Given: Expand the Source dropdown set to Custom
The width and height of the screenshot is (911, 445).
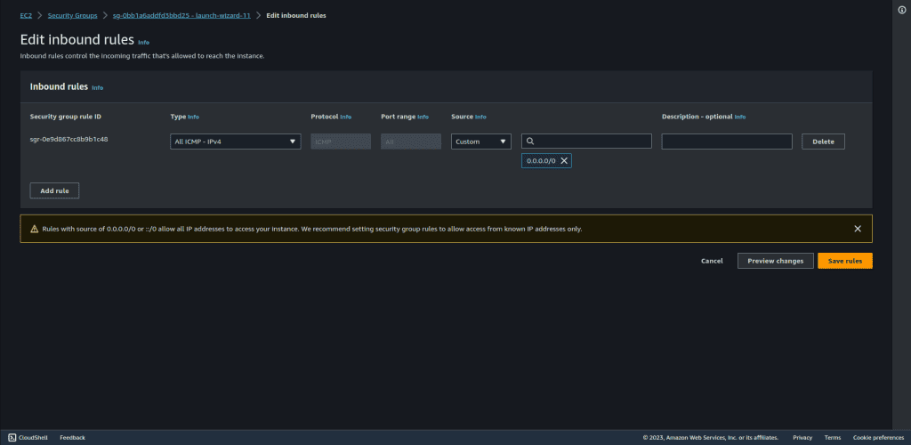Looking at the screenshot, I should [x=480, y=142].
